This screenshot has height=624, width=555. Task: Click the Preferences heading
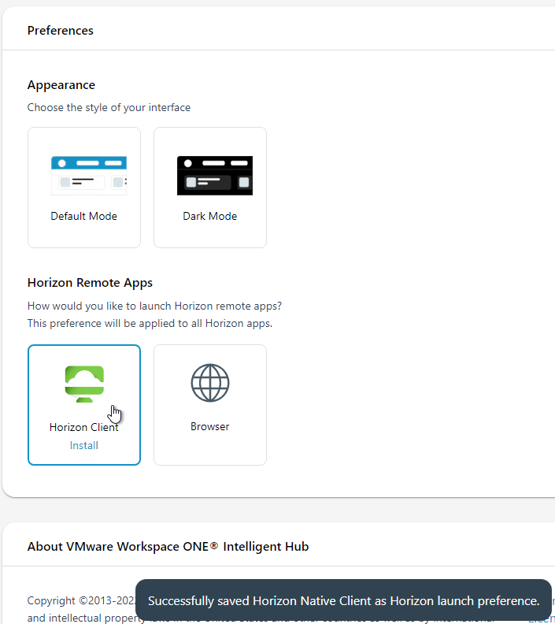60,31
